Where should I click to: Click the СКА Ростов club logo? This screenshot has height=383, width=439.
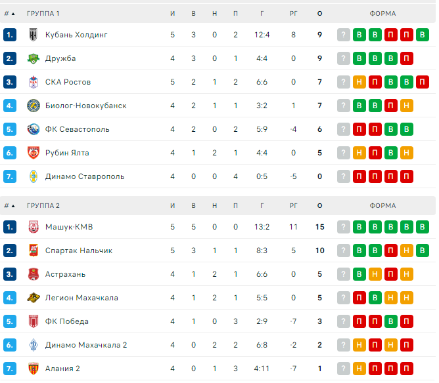[x=34, y=82]
